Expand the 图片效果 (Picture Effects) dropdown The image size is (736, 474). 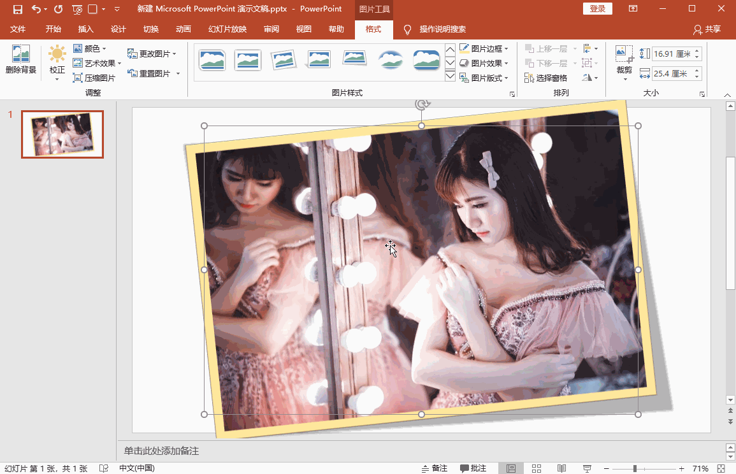click(x=484, y=63)
